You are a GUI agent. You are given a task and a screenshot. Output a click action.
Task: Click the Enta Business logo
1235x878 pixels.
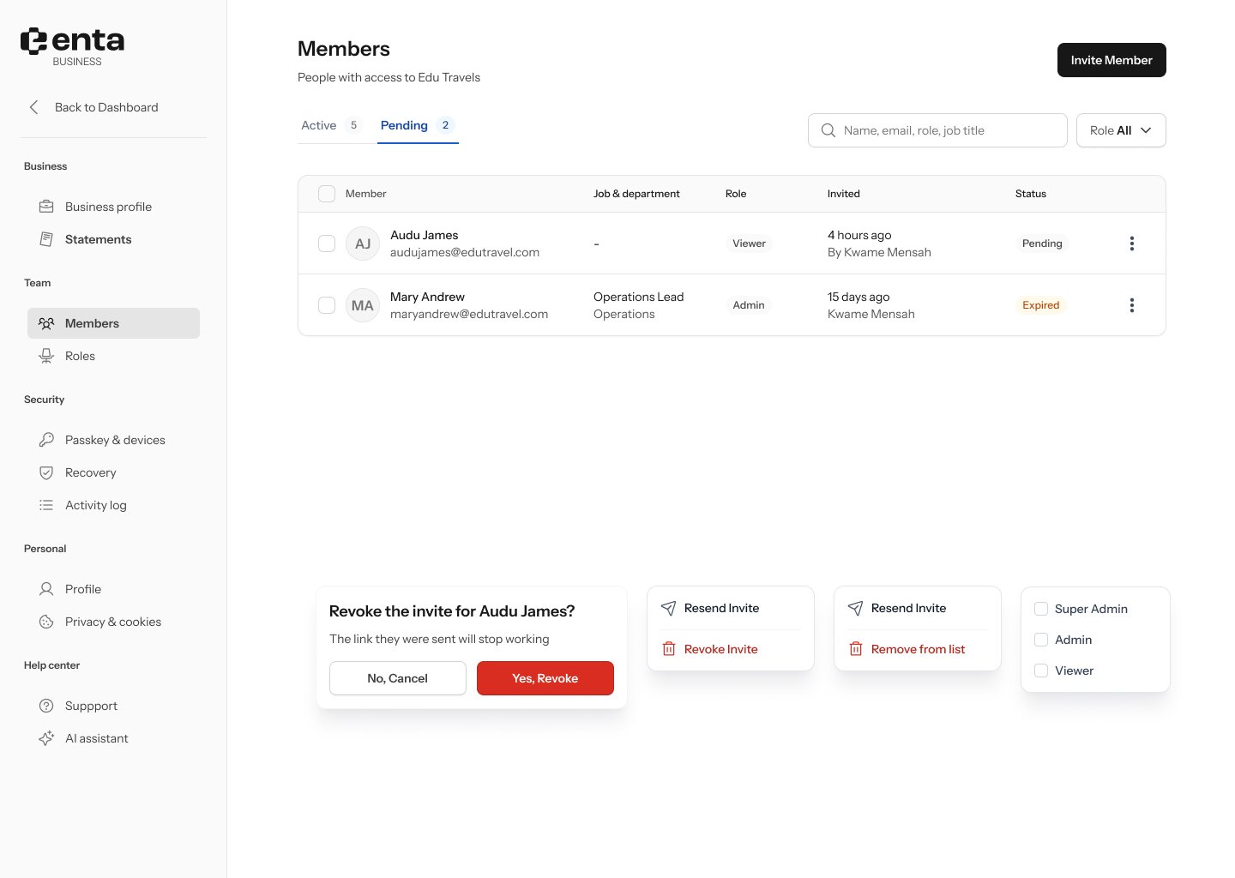tap(72, 46)
